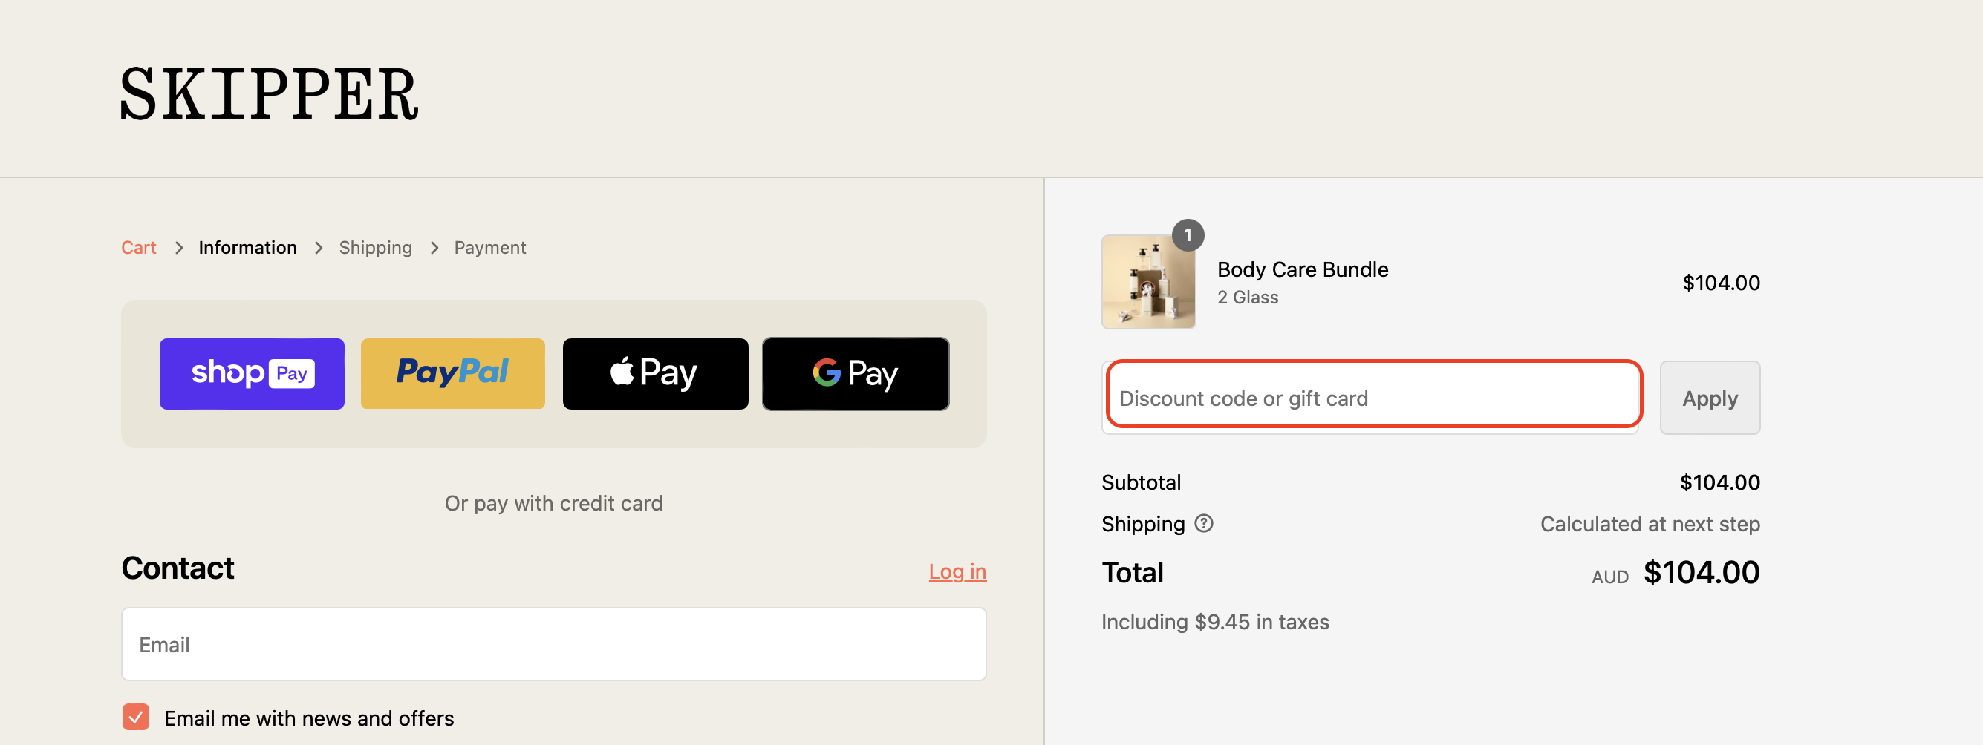Pay with Apple Pay
Image resolution: width=1983 pixels, height=745 pixels.
tap(655, 374)
